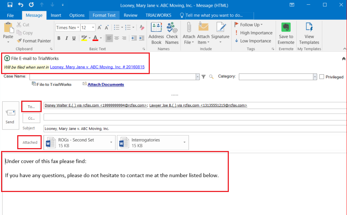
Task: Clear all formatting
Action: 142,27
